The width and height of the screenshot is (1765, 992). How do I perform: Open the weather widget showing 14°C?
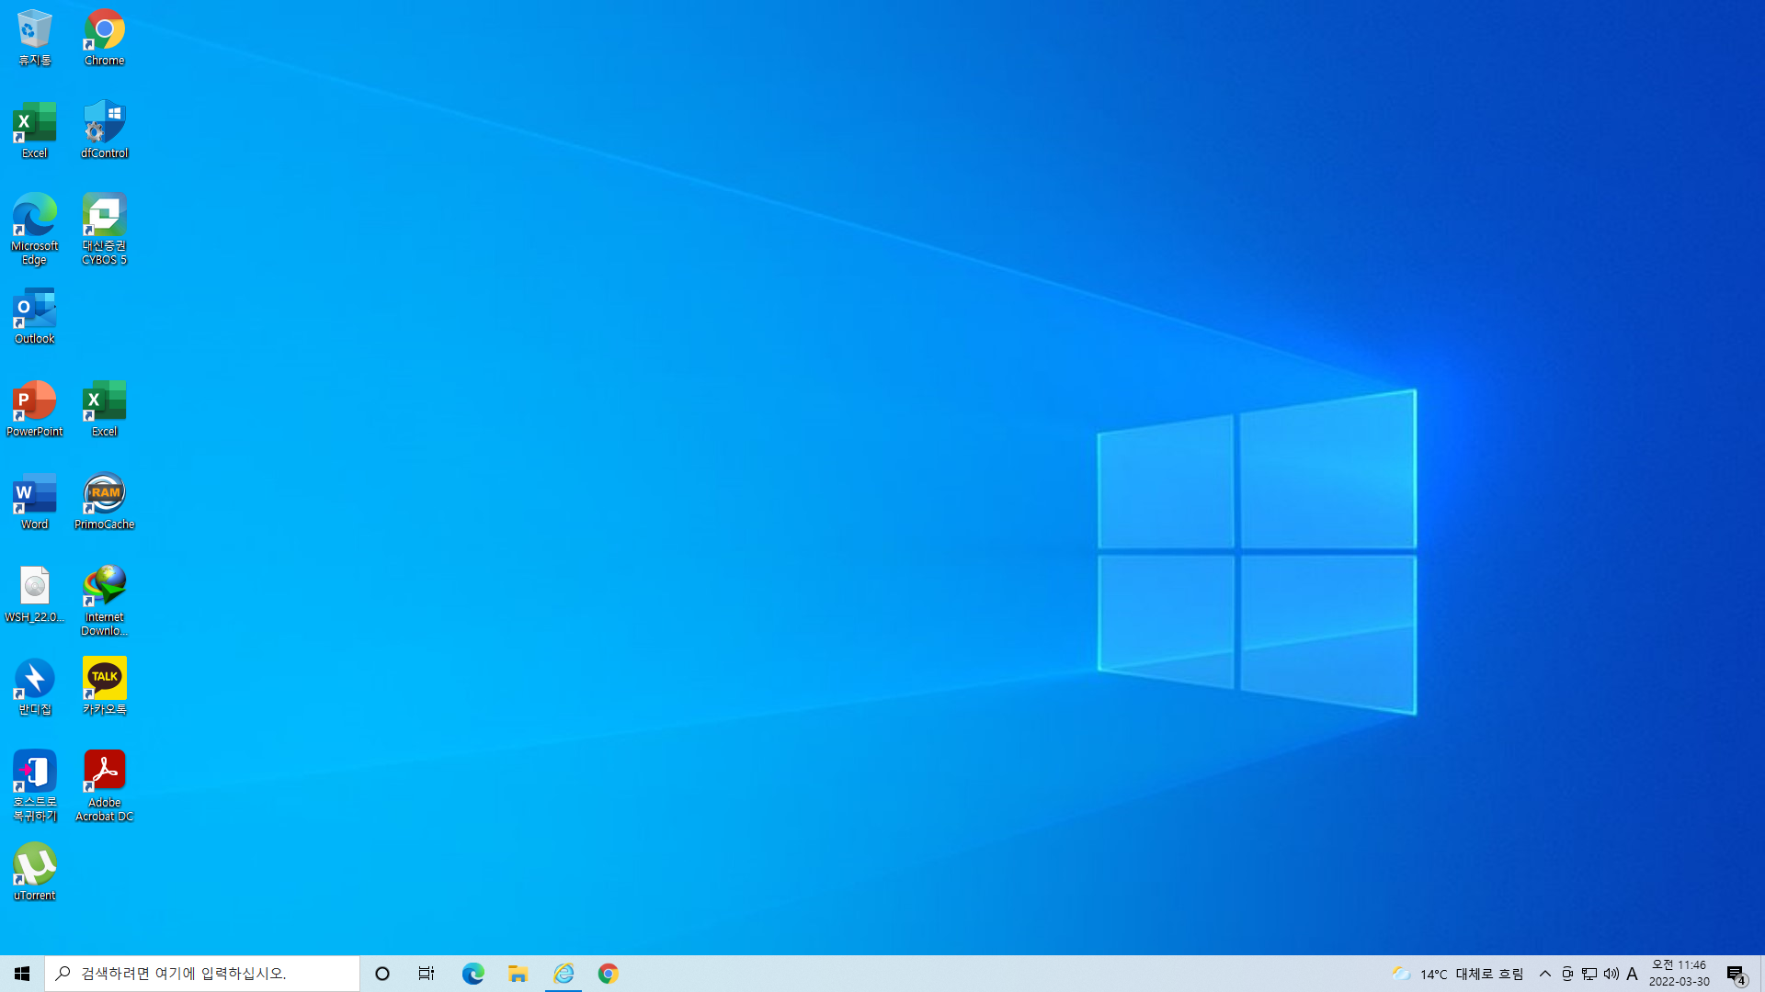coord(1458,974)
